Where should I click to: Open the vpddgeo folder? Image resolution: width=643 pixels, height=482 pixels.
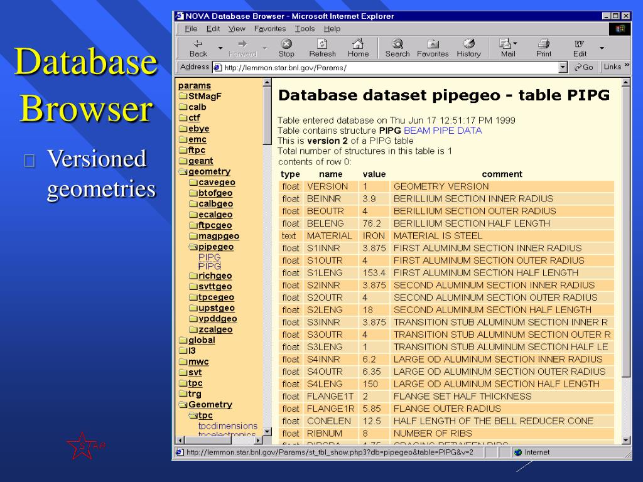click(213, 318)
